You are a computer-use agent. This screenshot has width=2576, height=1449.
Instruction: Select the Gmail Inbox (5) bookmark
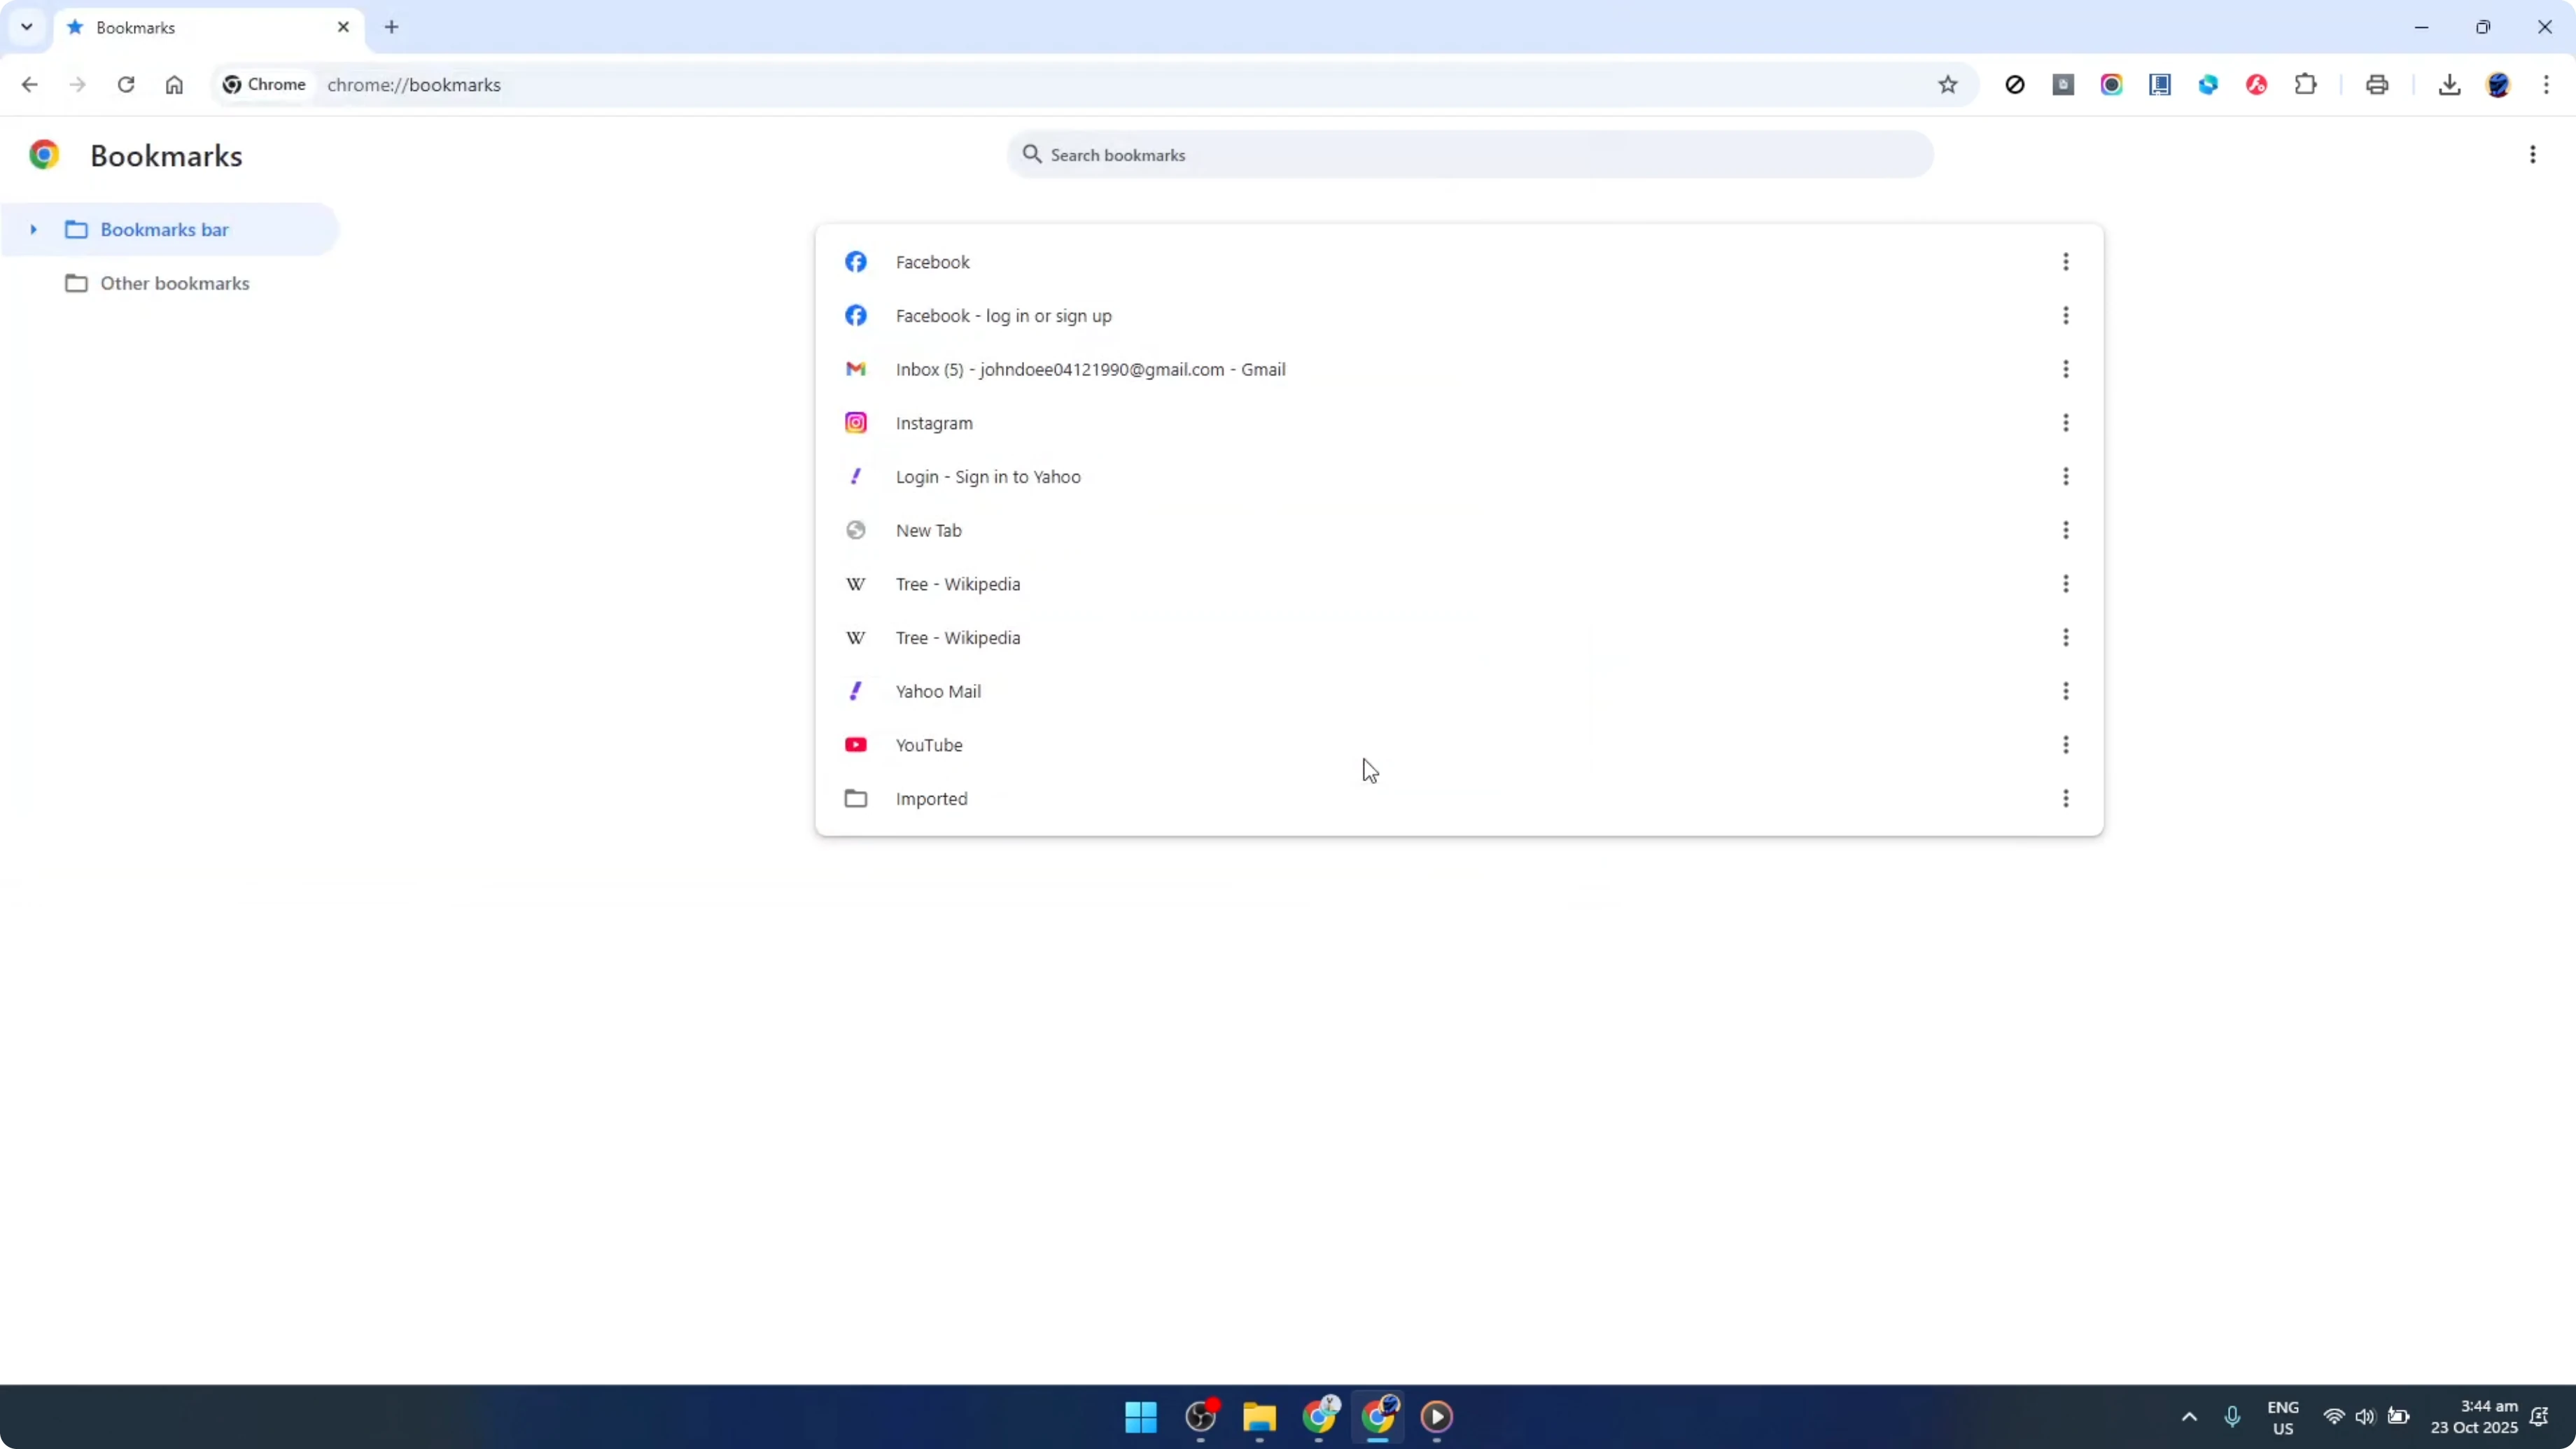[x=1459, y=370]
